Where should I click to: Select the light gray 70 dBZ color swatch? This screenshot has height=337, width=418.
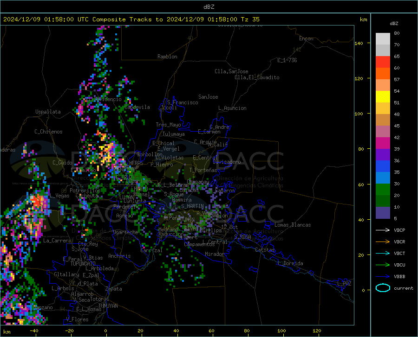(x=383, y=39)
